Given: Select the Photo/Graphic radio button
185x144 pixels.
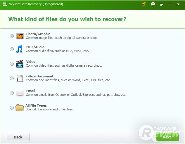Looking at the screenshot, I should click(12, 36).
